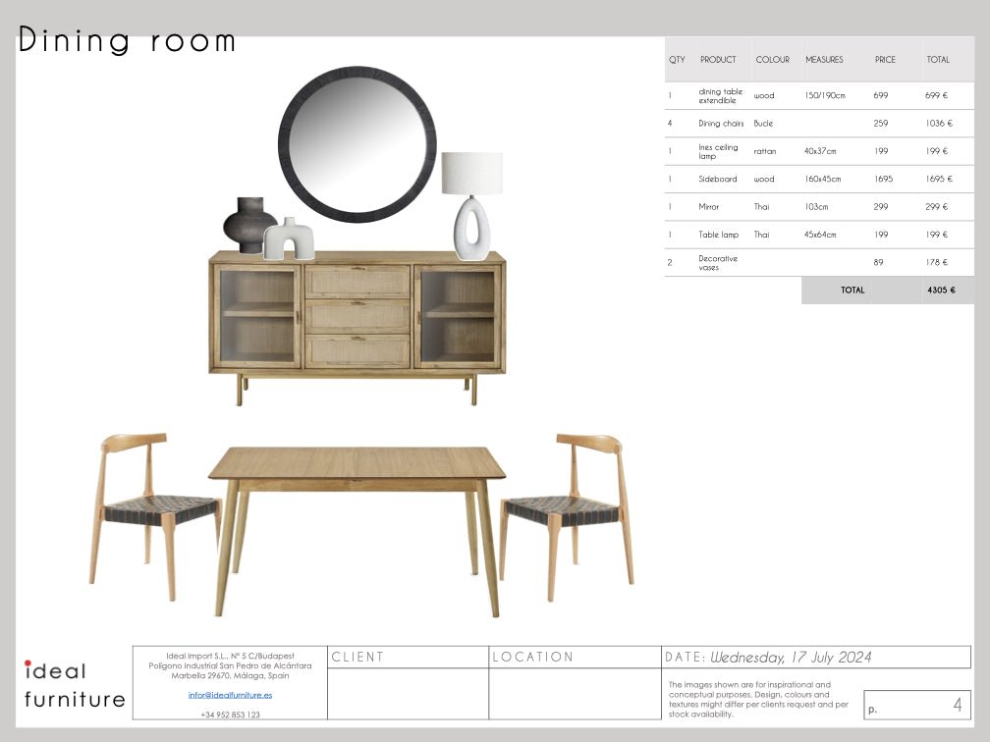Click the empty CLIENT field box
This screenshot has height=742, width=990.
pos(408,694)
